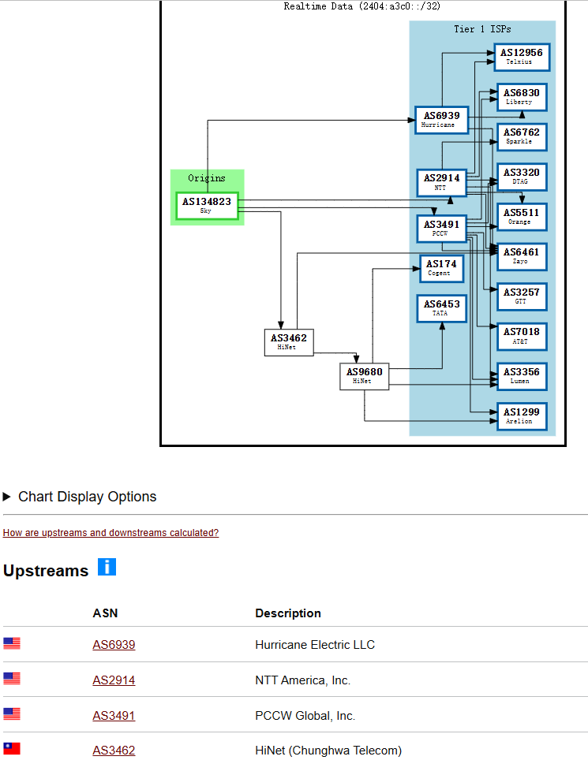Open the AS2914 link in the table

click(x=114, y=680)
